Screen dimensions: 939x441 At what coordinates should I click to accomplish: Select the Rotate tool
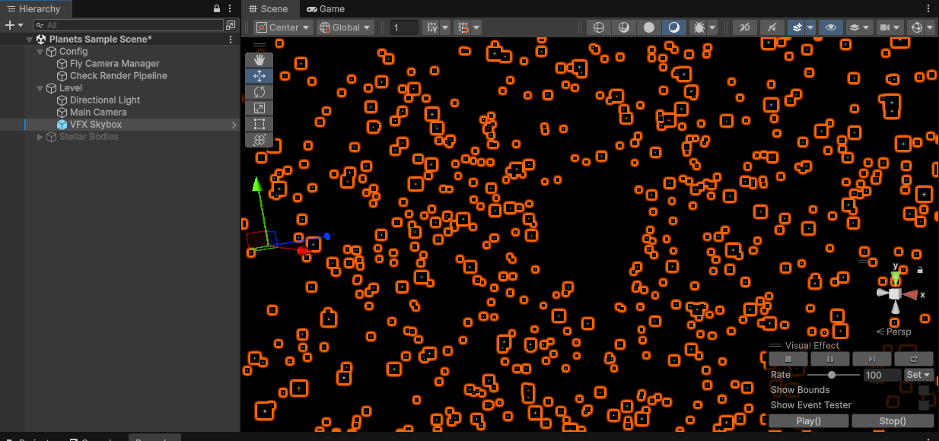(x=259, y=92)
